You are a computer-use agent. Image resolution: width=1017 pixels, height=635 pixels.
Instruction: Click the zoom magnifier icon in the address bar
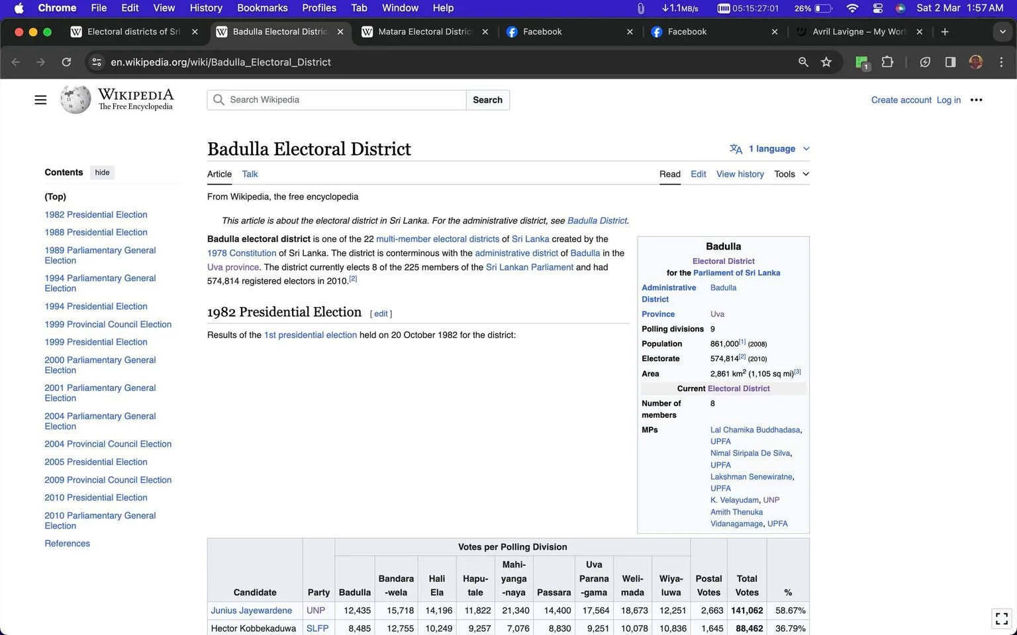[x=803, y=62]
